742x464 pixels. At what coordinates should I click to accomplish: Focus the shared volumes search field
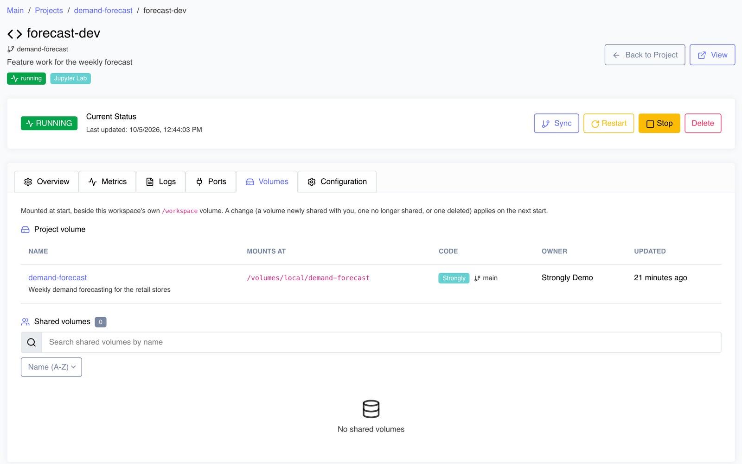click(381, 342)
